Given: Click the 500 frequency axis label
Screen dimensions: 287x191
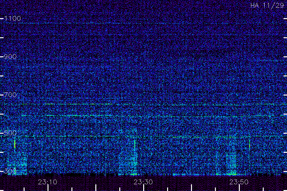Looking at the screenshot, I should coord(10,133).
